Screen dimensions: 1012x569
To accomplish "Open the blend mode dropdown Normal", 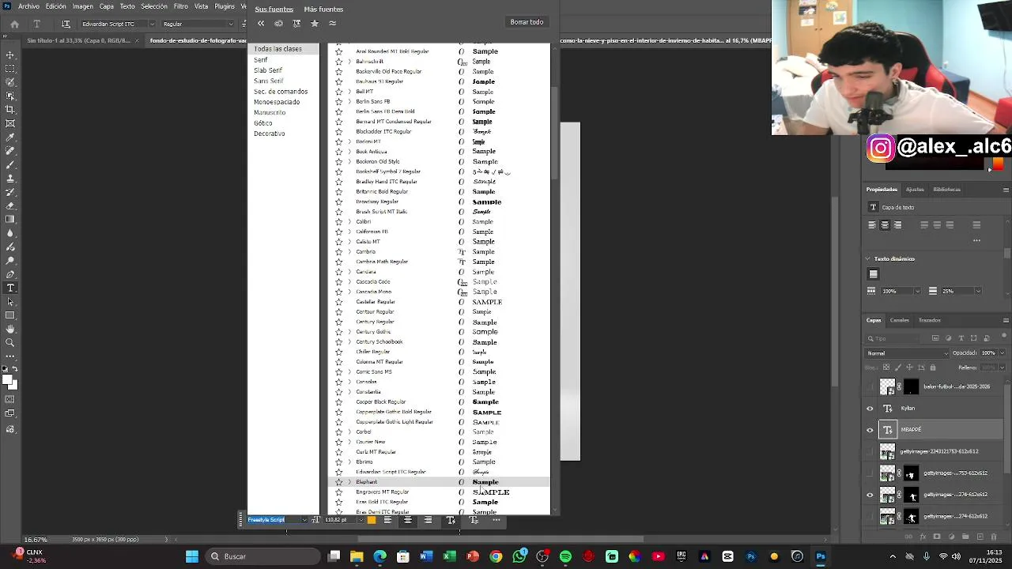I will [x=906, y=353].
